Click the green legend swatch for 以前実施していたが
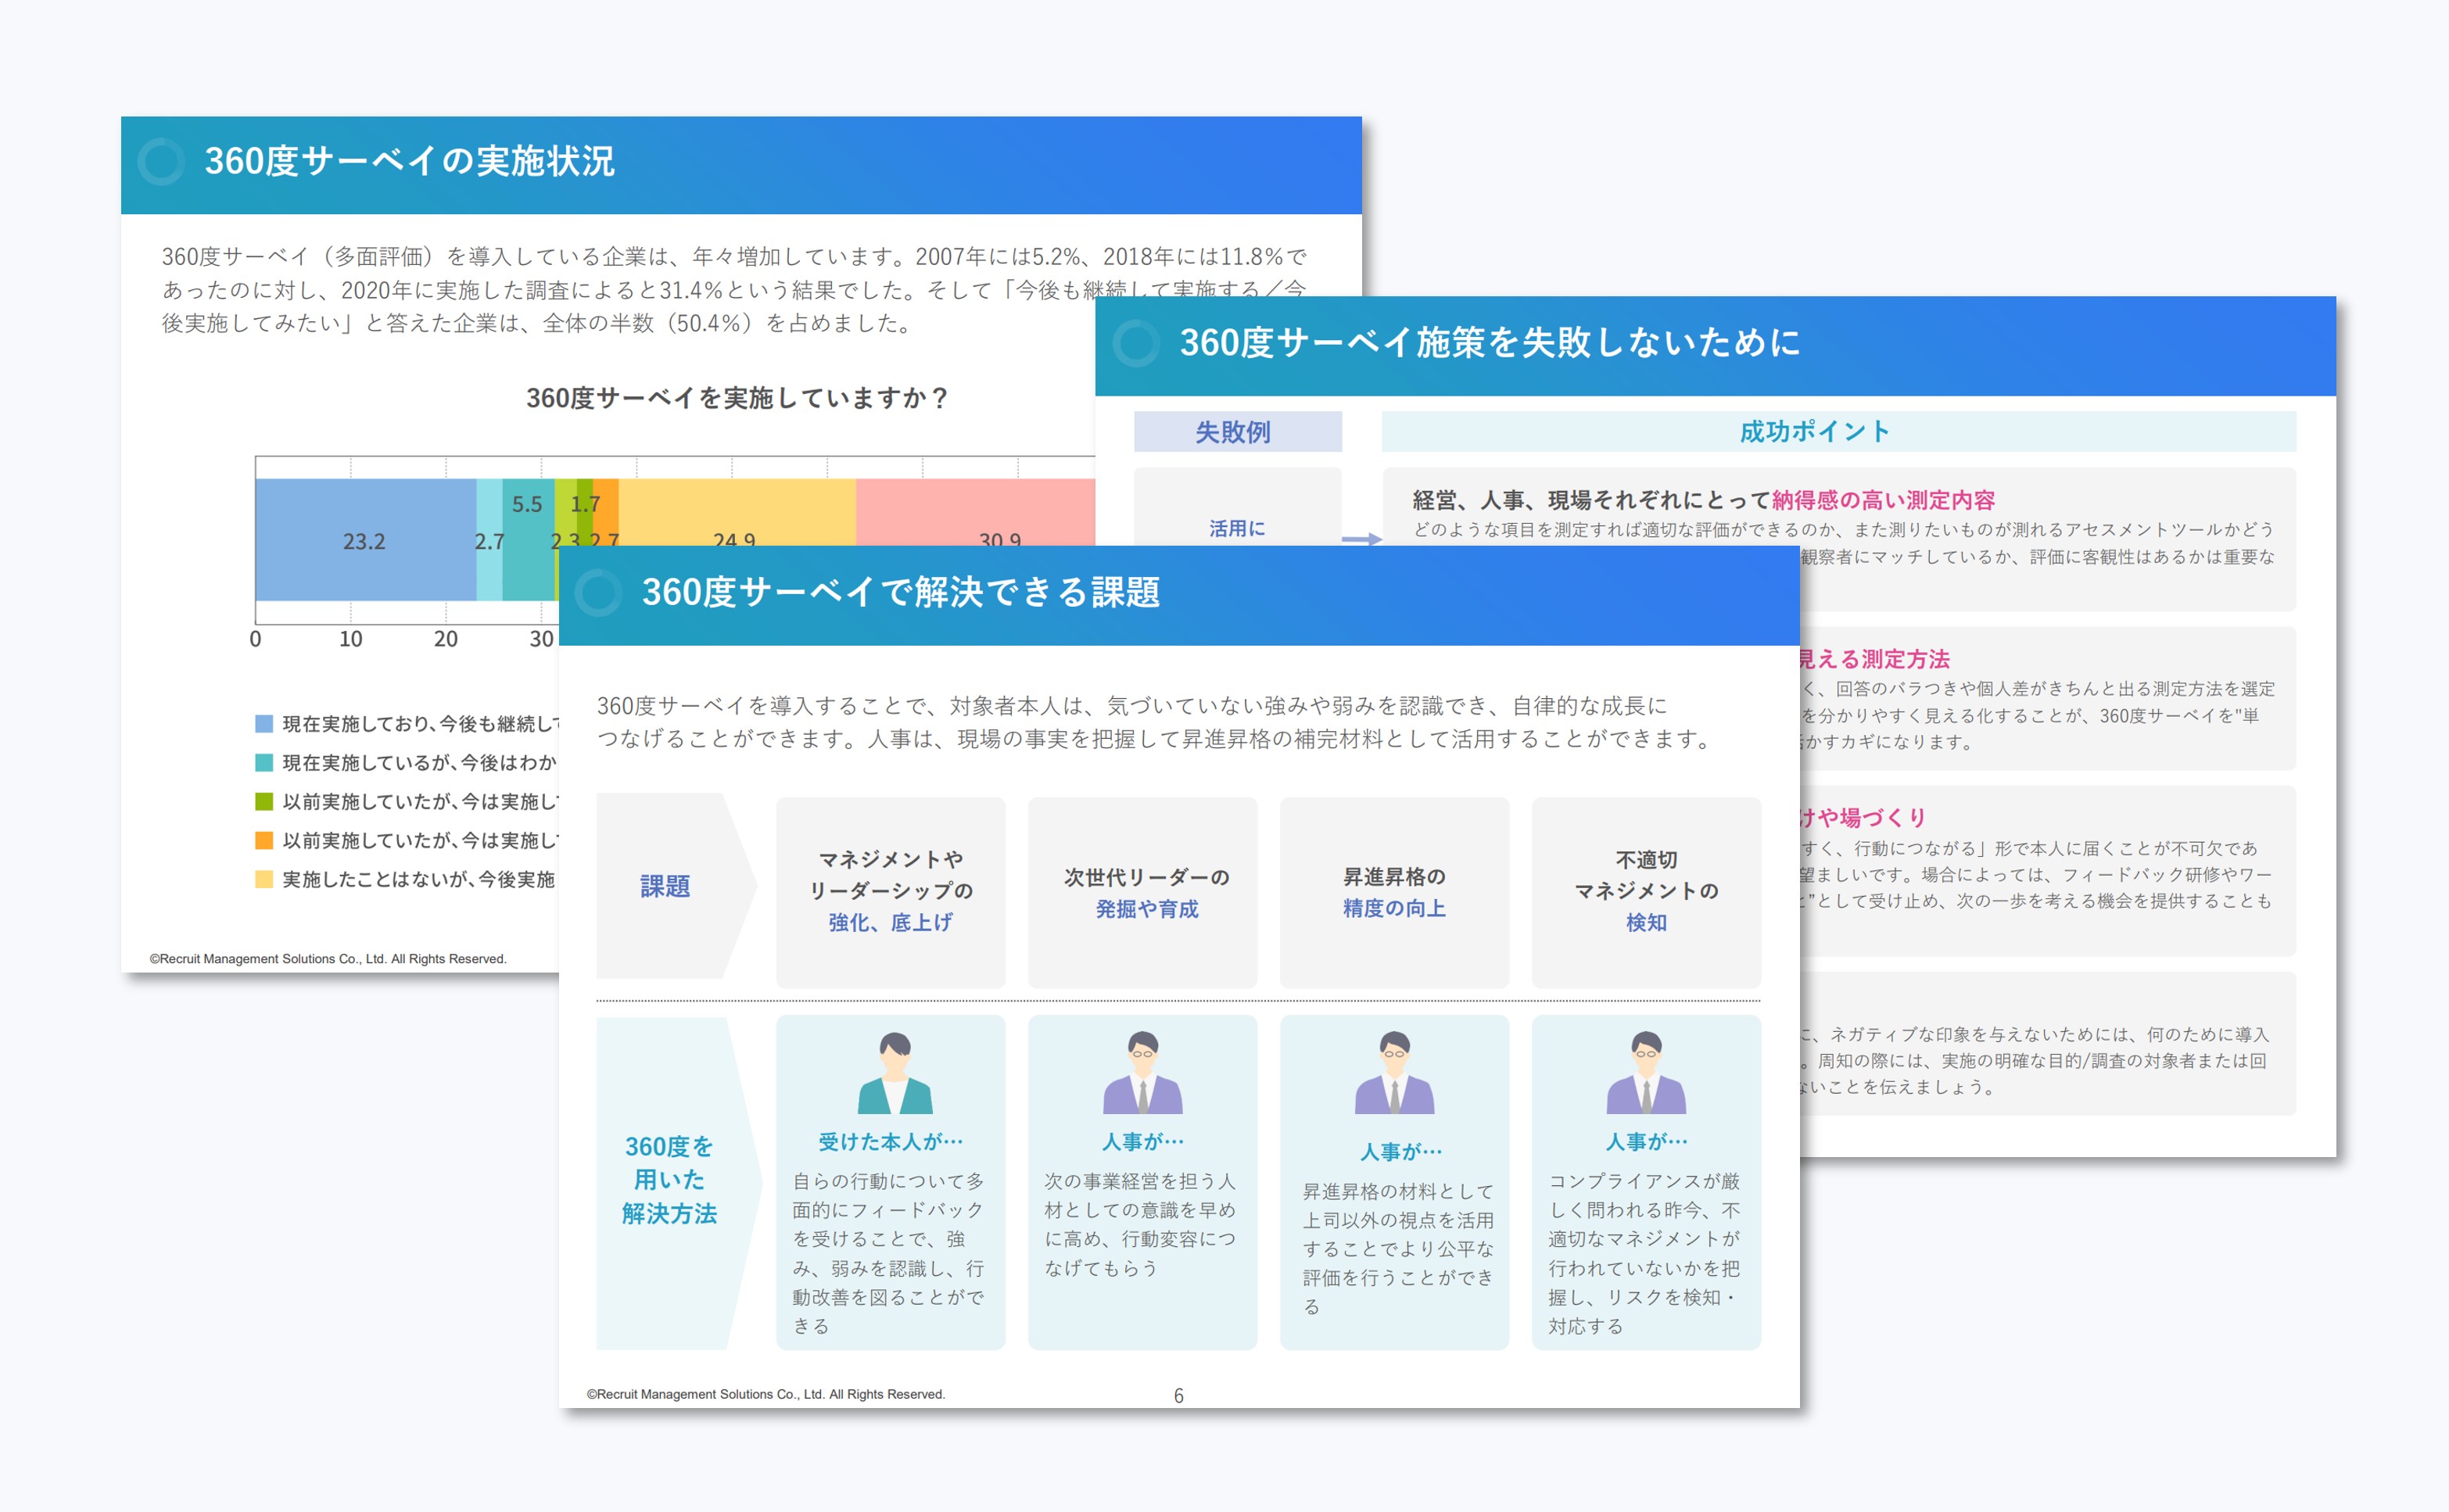 [x=264, y=801]
